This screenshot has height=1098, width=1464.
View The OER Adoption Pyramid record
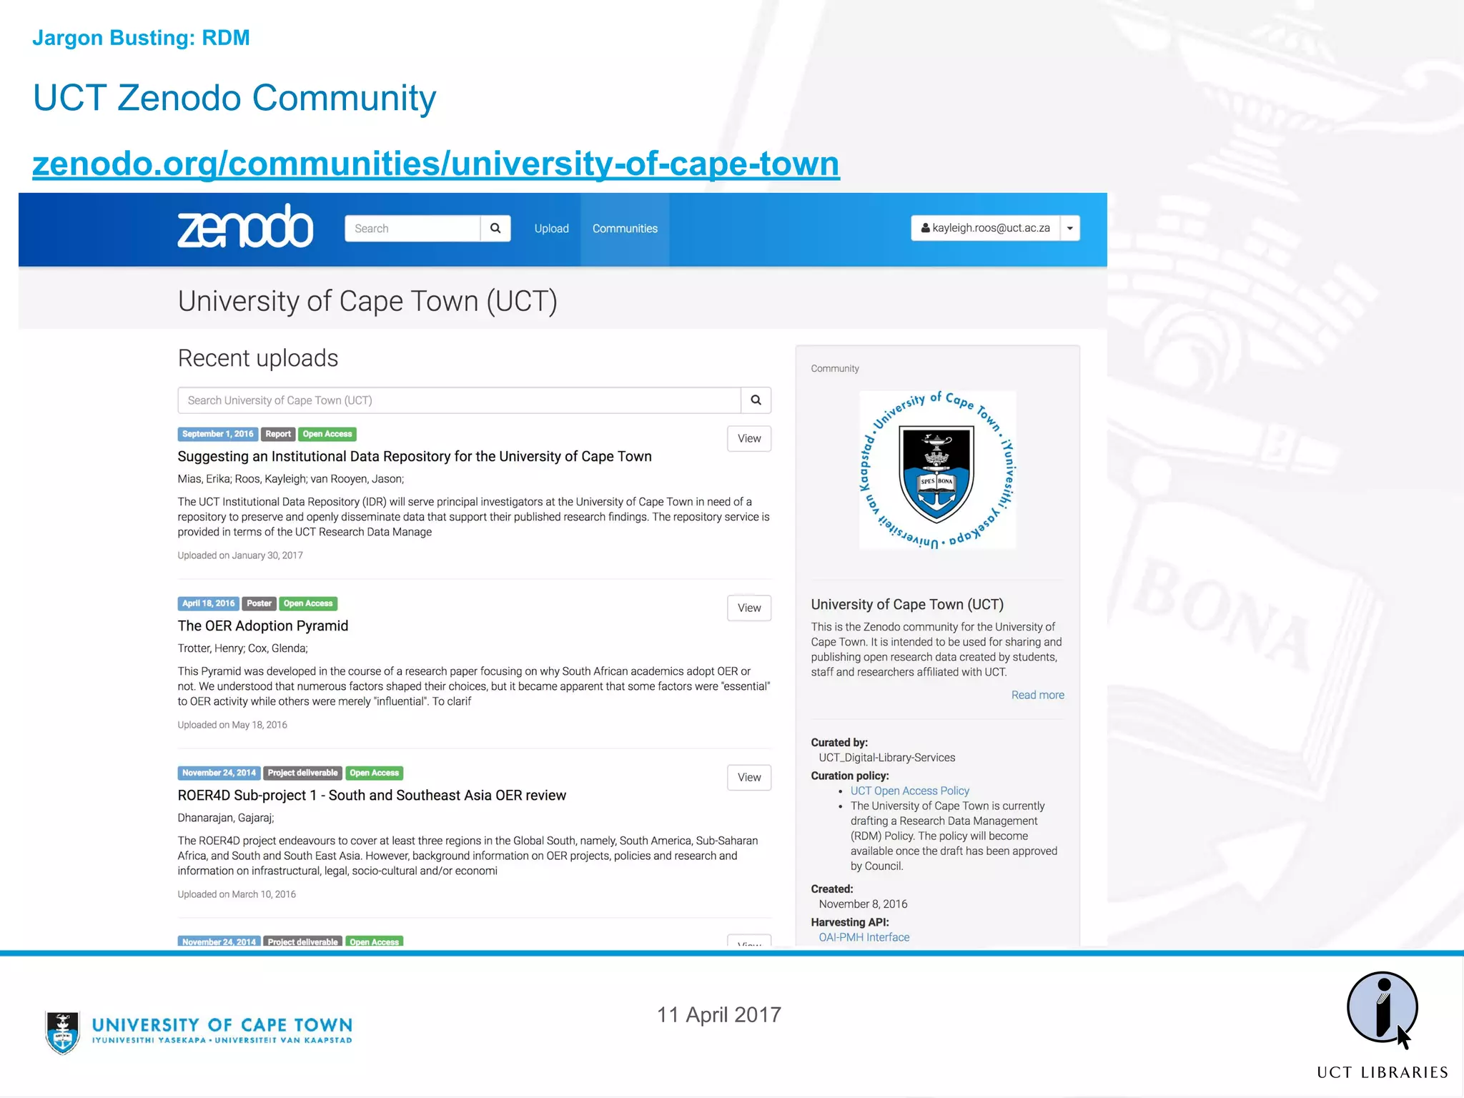[748, 608]
